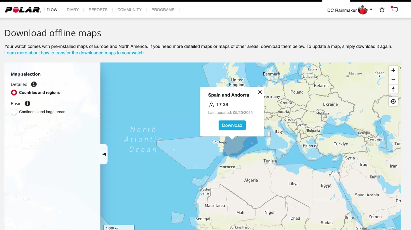Show info about Detailed maps

[34, 84]
